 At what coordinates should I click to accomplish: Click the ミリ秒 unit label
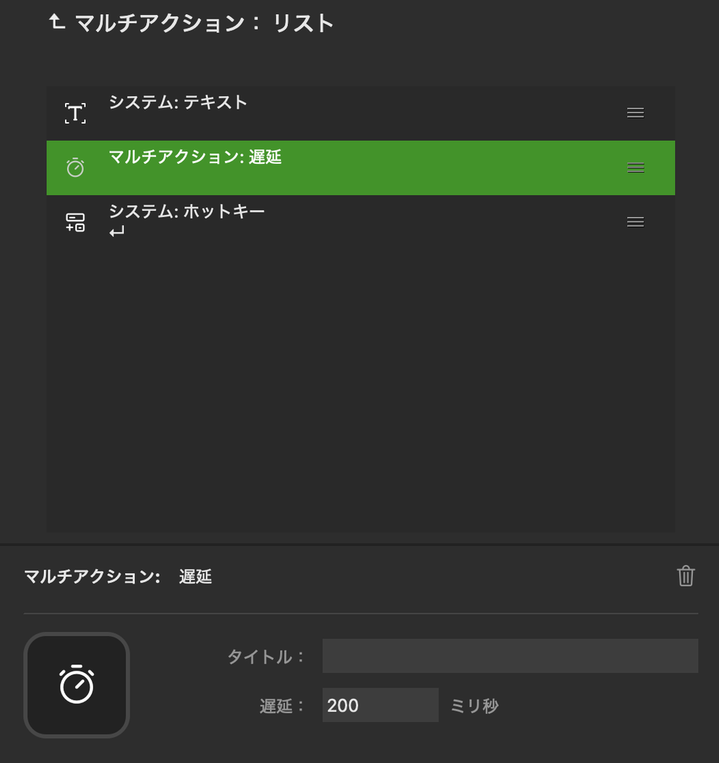(x=474, y=706)
